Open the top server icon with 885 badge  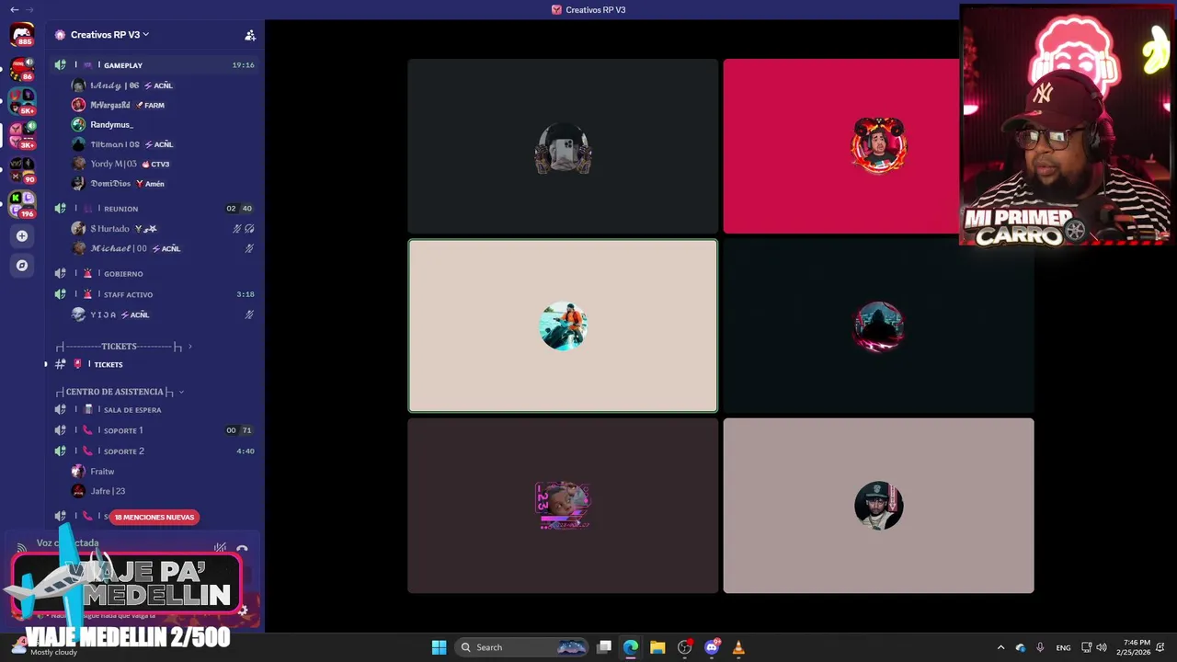click(x=22, y=36)
